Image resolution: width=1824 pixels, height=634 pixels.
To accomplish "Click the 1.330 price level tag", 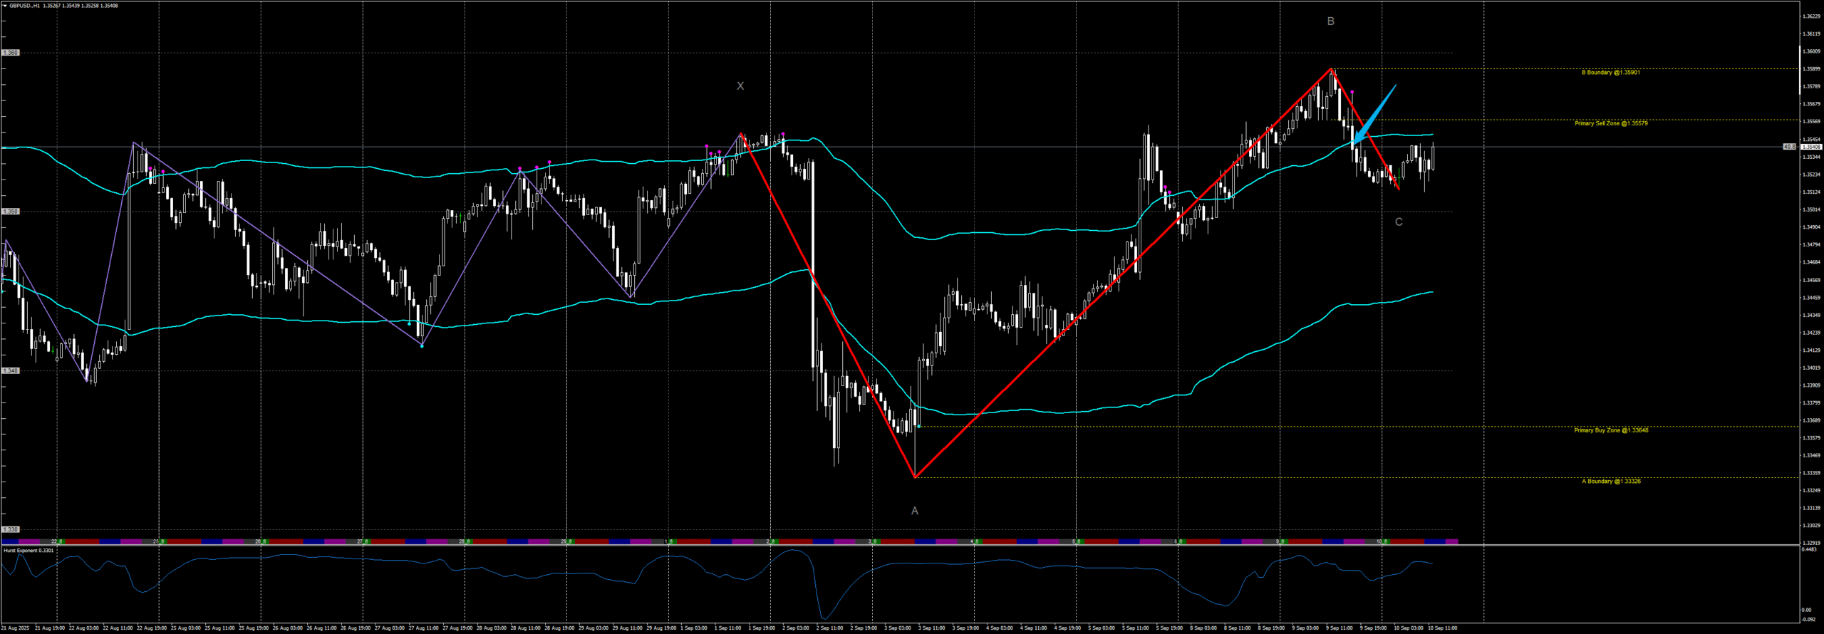I will coord(10,529).
